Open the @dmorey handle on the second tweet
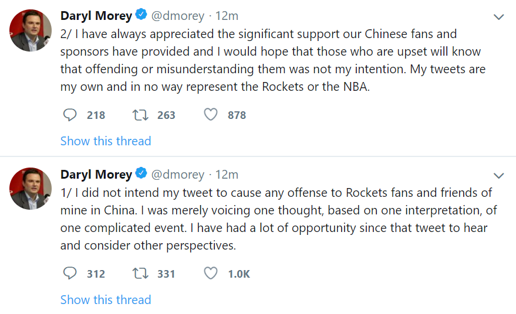 pos(178,175)
